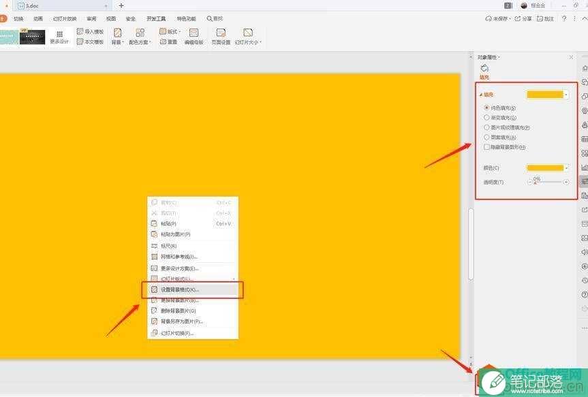Open 未保存 (unsaved) cloud dropdown

(x=498, y=18)
